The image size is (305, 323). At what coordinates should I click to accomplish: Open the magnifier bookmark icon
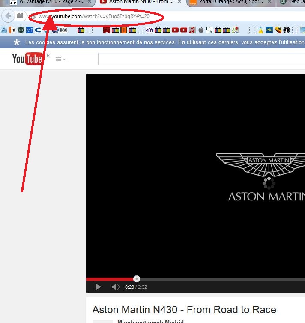[4, 30]
